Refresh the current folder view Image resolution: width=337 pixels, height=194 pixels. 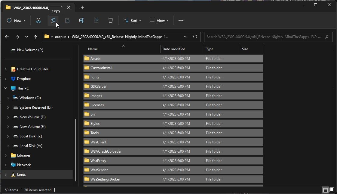pyautogui.click(x=195, y=37)
